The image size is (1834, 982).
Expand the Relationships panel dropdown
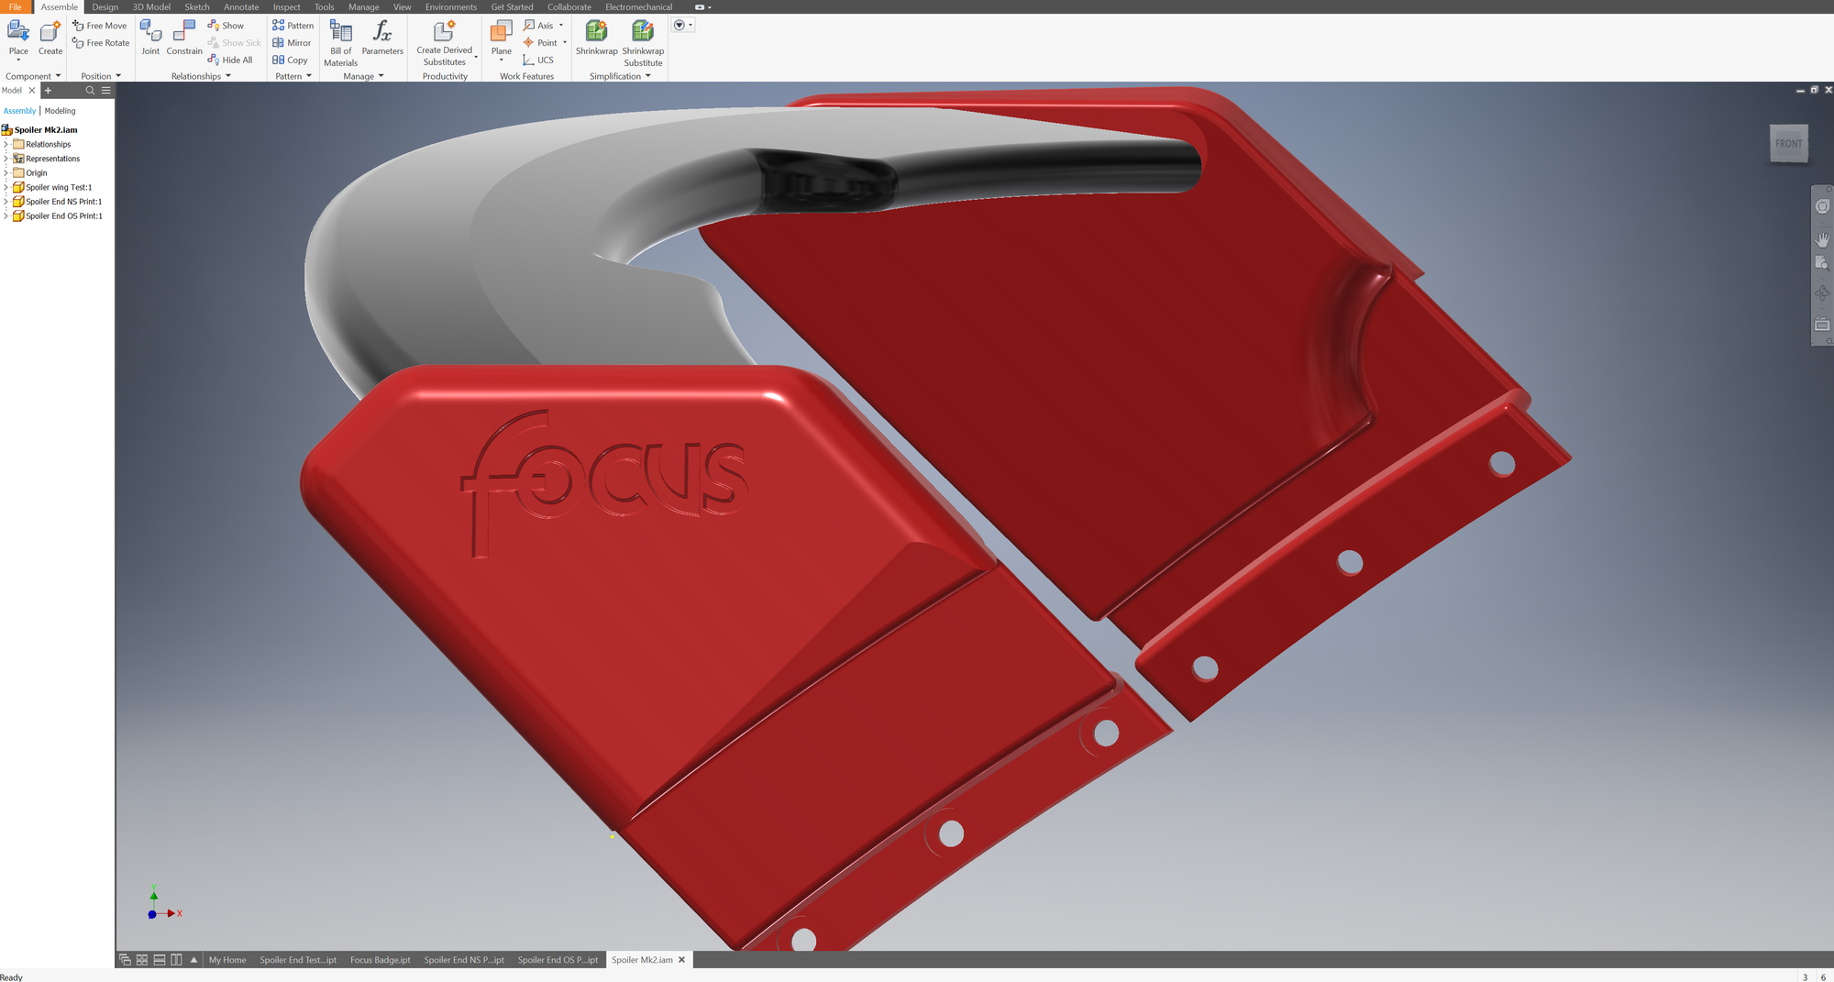227,76
